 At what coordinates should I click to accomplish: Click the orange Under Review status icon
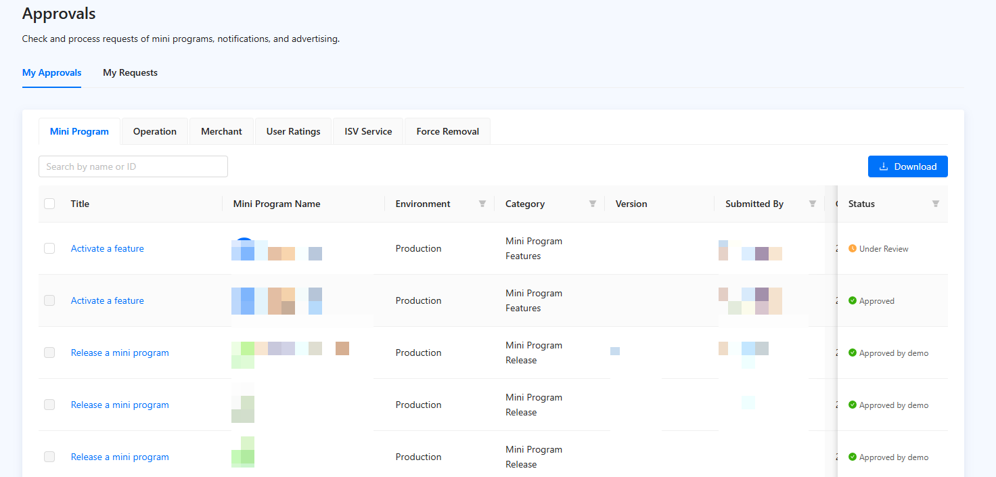tap(853, 248)
